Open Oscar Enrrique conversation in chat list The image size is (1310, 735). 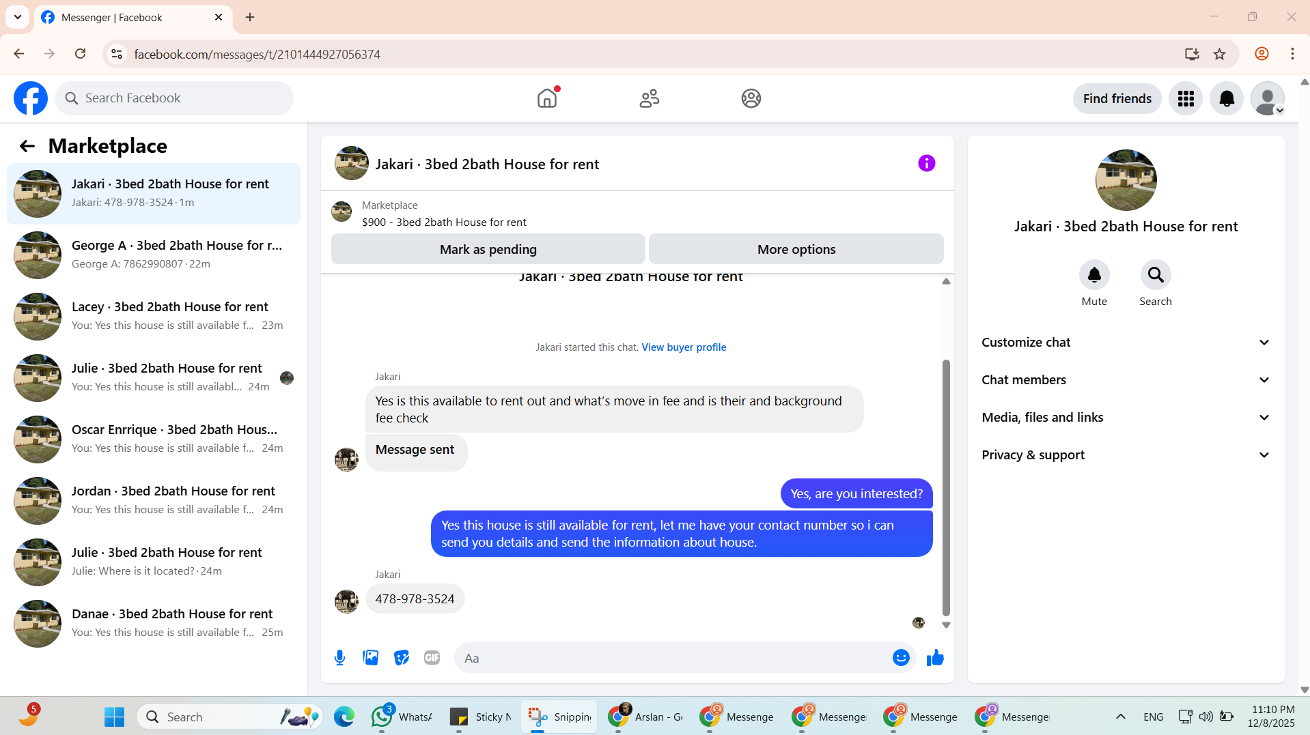pos(154,439)
